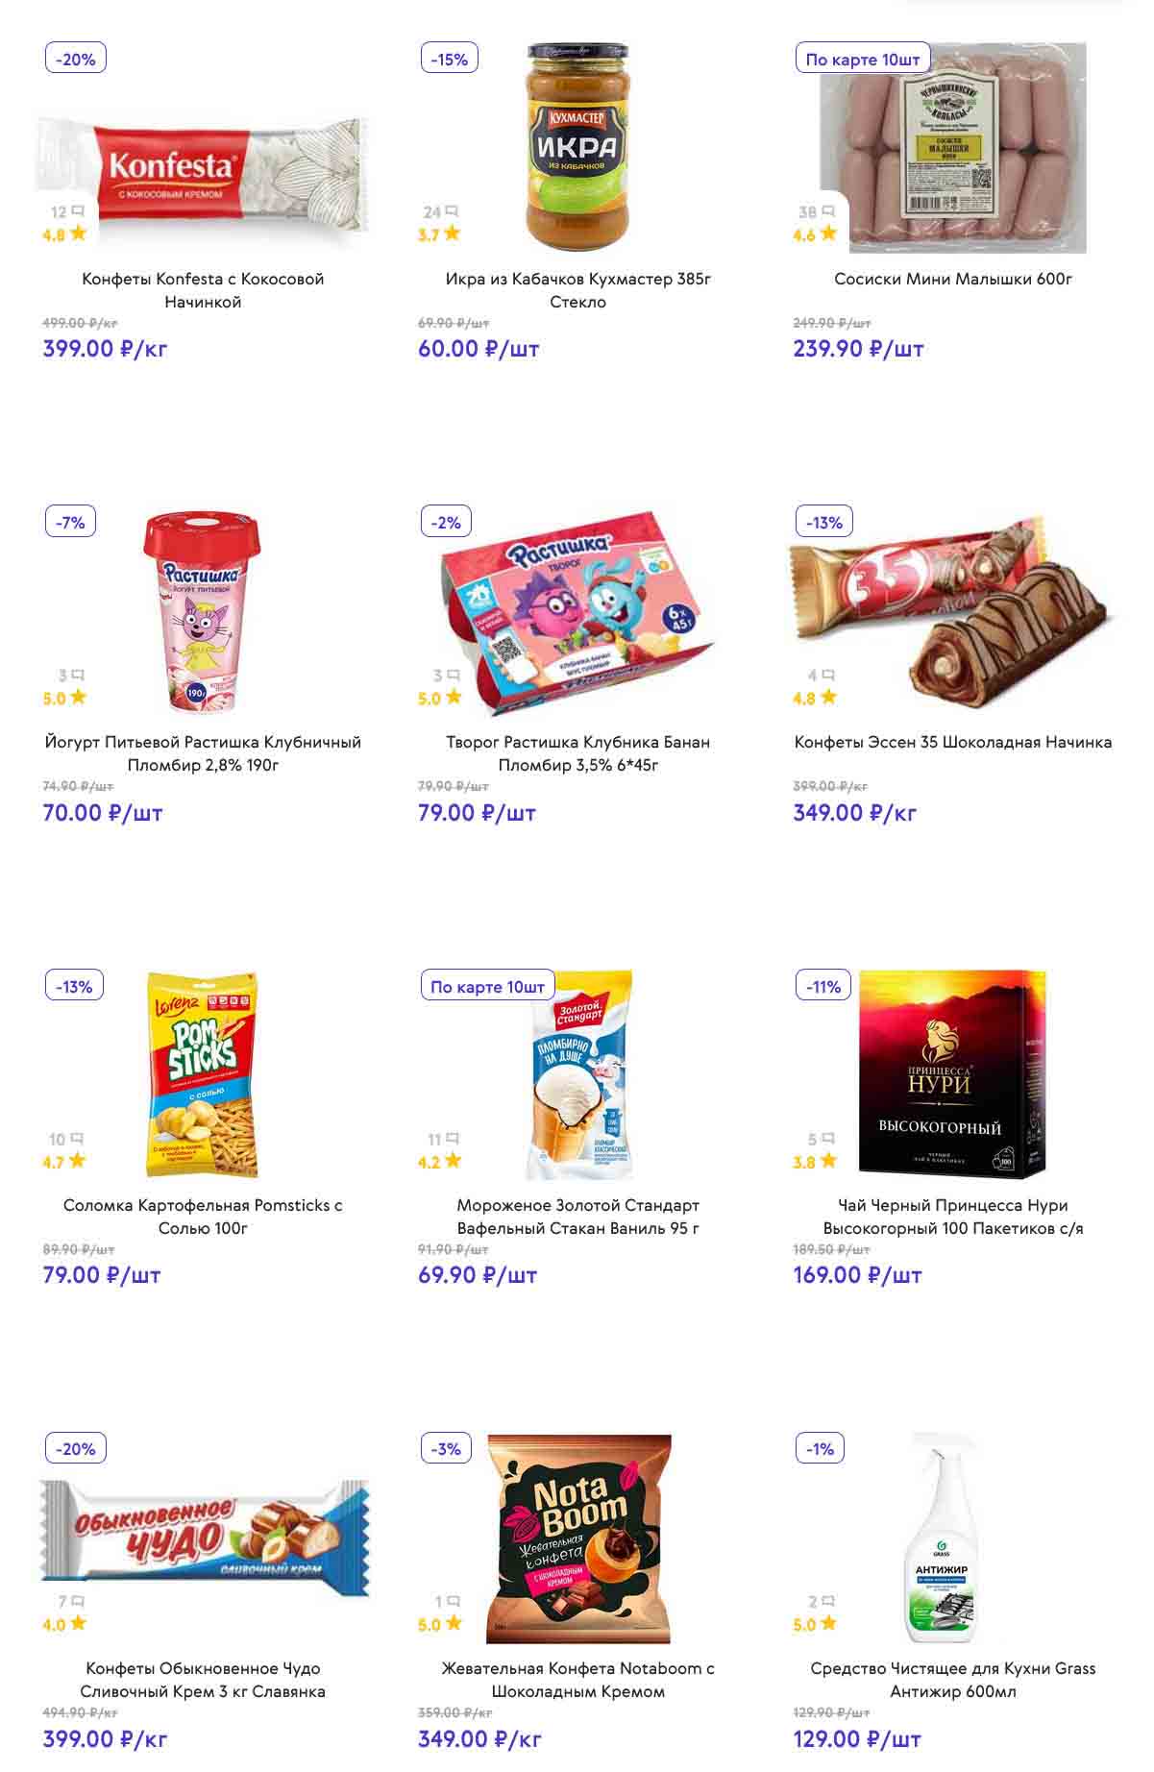1154x1772 pixels.
Task: Open the Икра из Кабачков Кухмастер product link
Action: (577, 290)
